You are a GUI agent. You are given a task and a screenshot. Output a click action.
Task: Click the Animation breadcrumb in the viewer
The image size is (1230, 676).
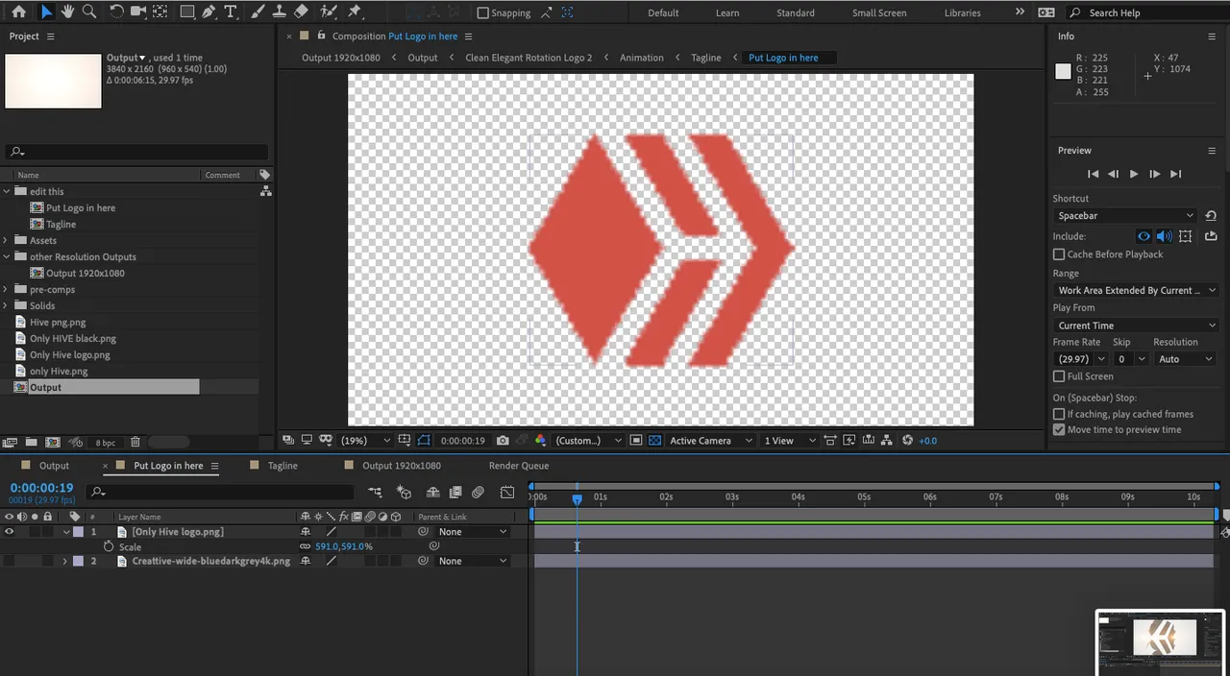(641, 58)
